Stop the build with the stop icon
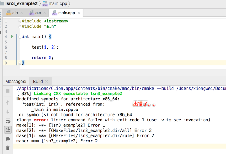 click(x=8, y=91)
